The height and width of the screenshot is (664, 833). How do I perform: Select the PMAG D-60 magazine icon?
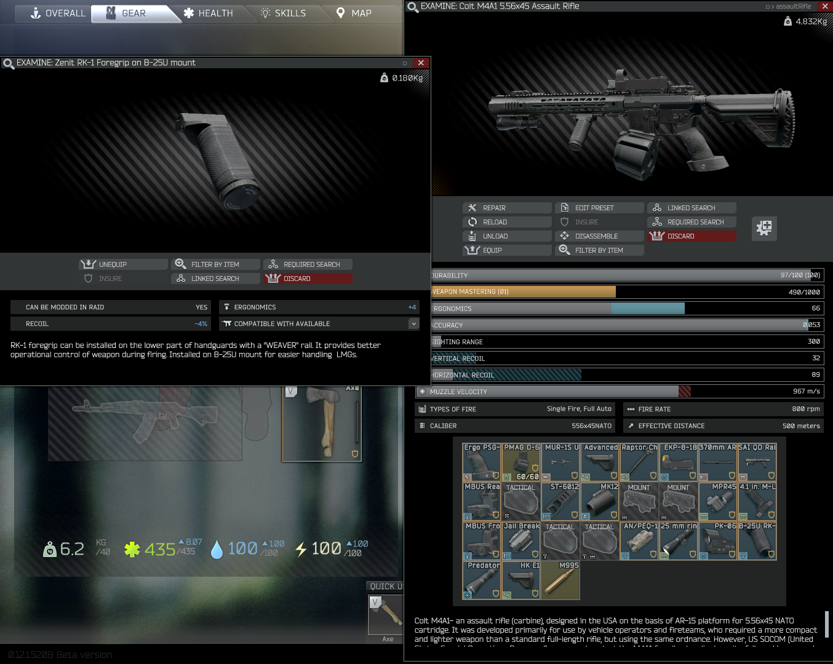(521, 462)
